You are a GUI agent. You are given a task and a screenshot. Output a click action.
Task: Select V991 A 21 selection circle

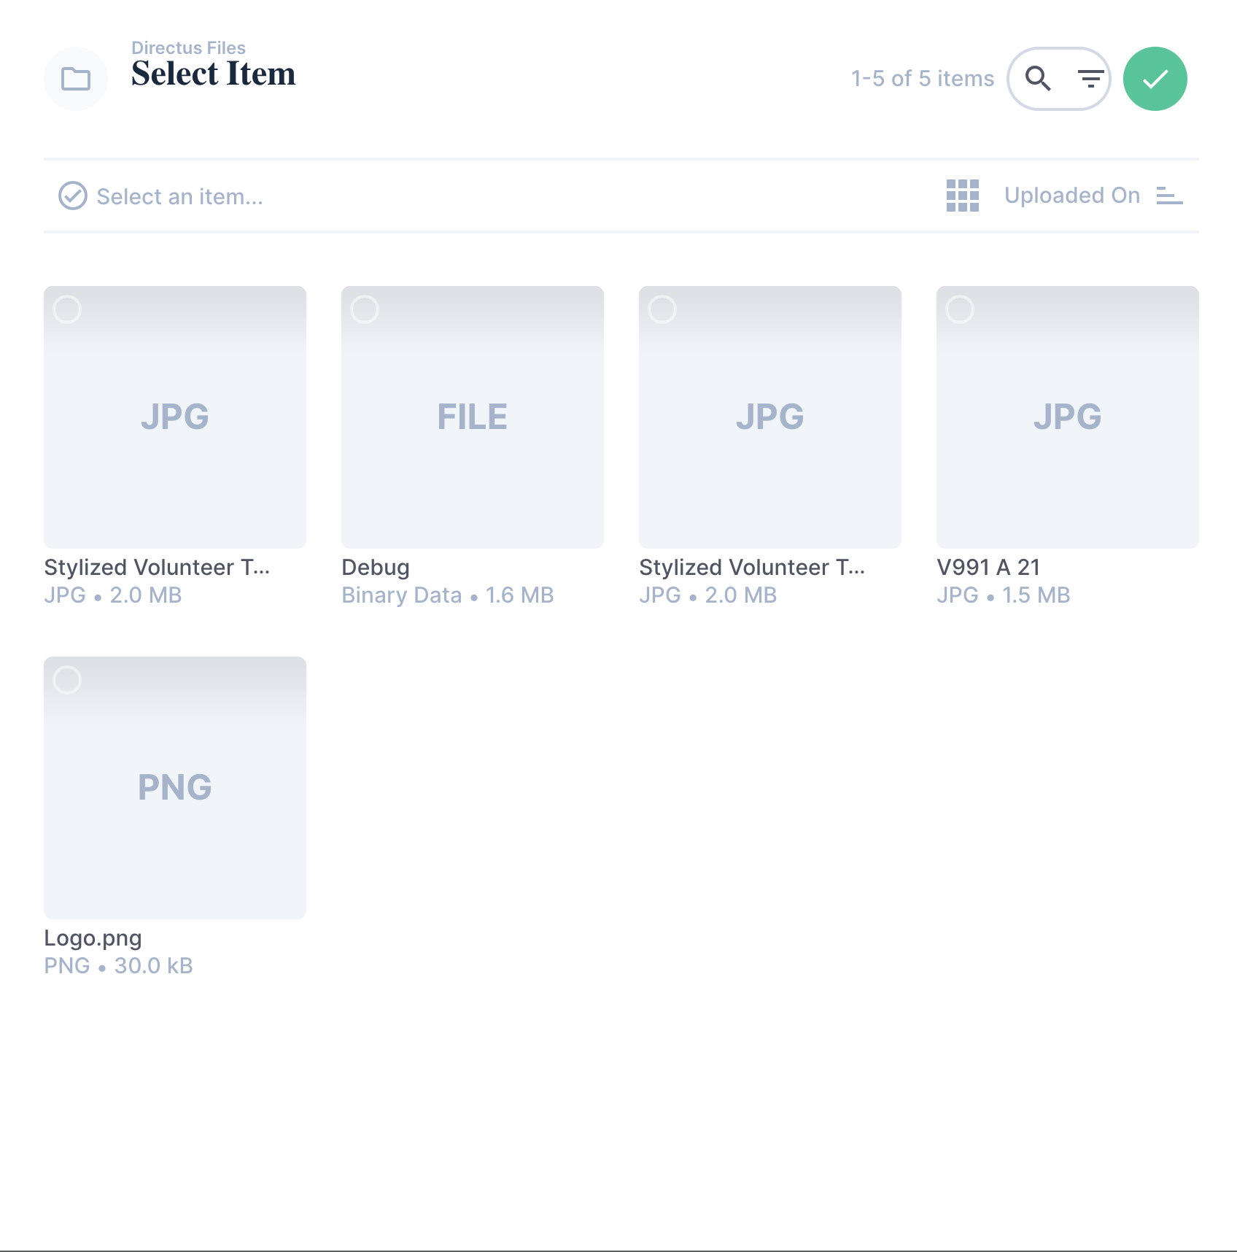click(x=960, y=309)
